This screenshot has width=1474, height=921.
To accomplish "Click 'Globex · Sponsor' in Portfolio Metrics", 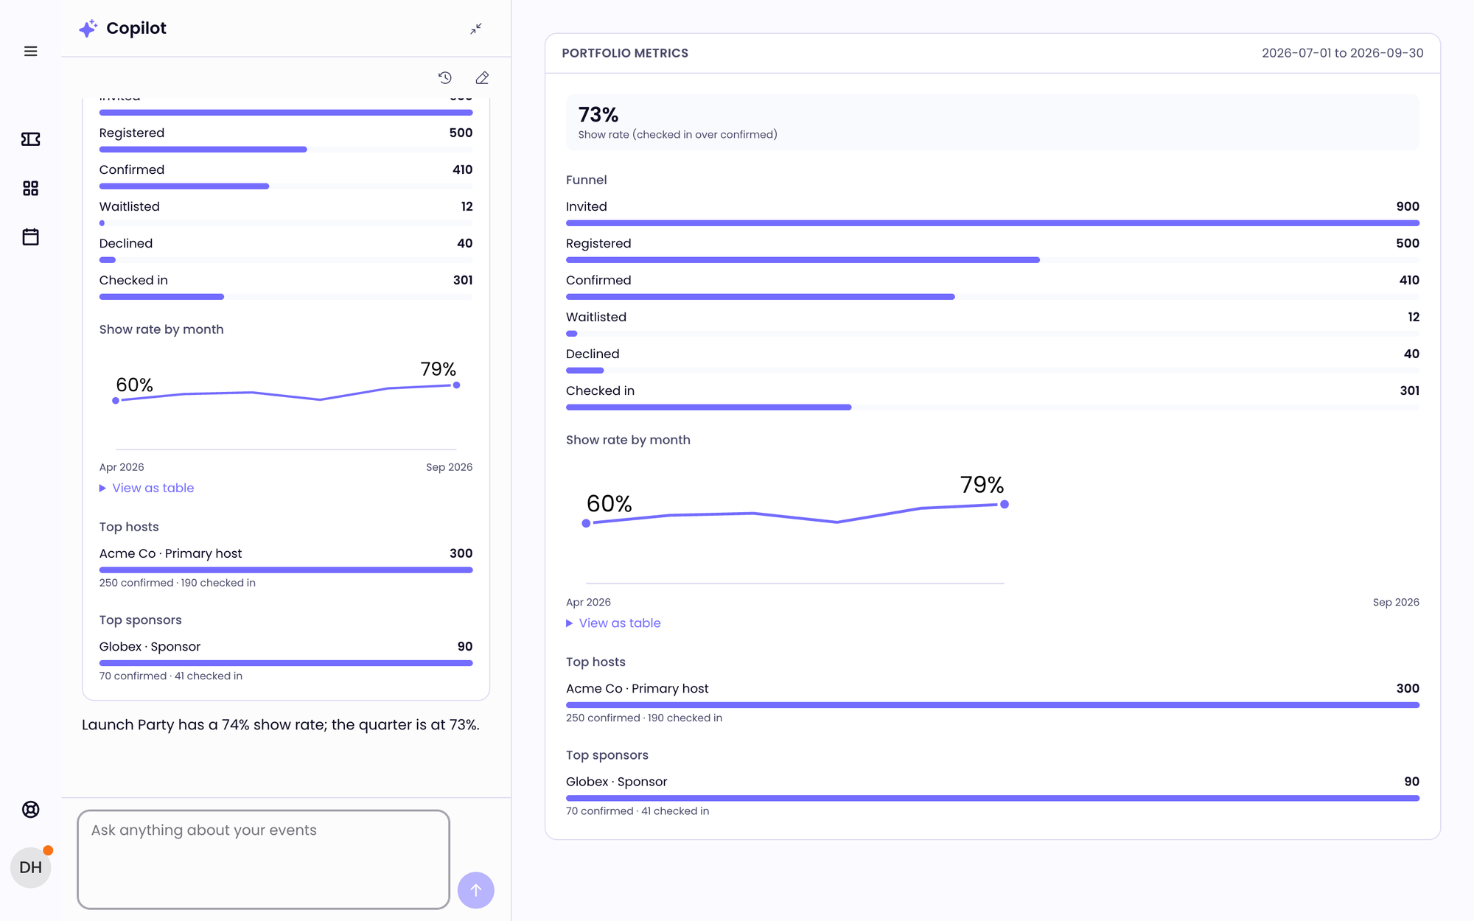I will click(616, 782).
